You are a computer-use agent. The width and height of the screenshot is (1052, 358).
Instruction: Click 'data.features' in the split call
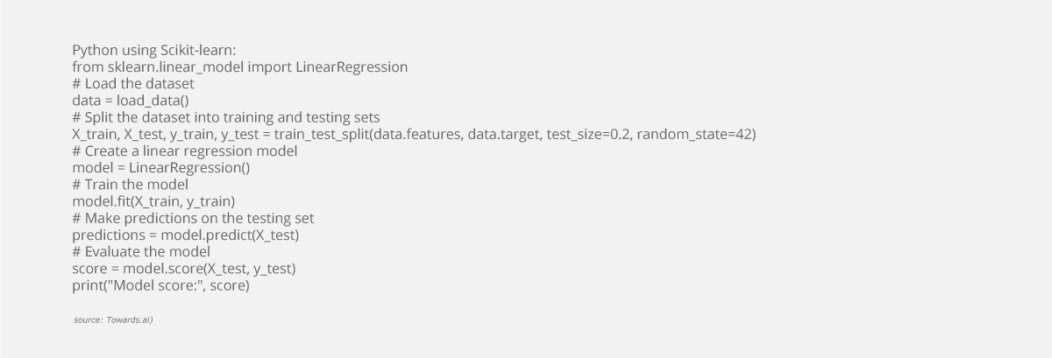[x=415, y=134]
